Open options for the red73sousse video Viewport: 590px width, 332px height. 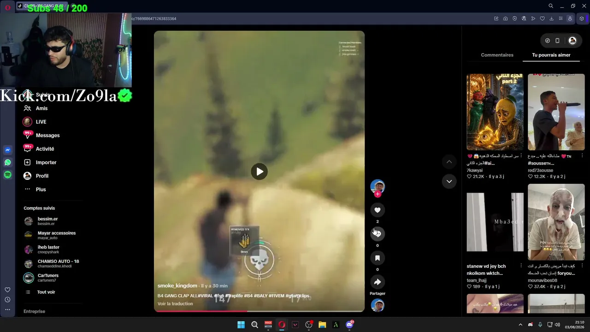(x=582, y=155)
